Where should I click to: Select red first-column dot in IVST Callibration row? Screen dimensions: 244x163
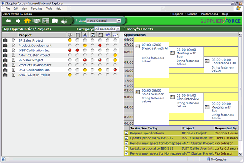[70, 50]
